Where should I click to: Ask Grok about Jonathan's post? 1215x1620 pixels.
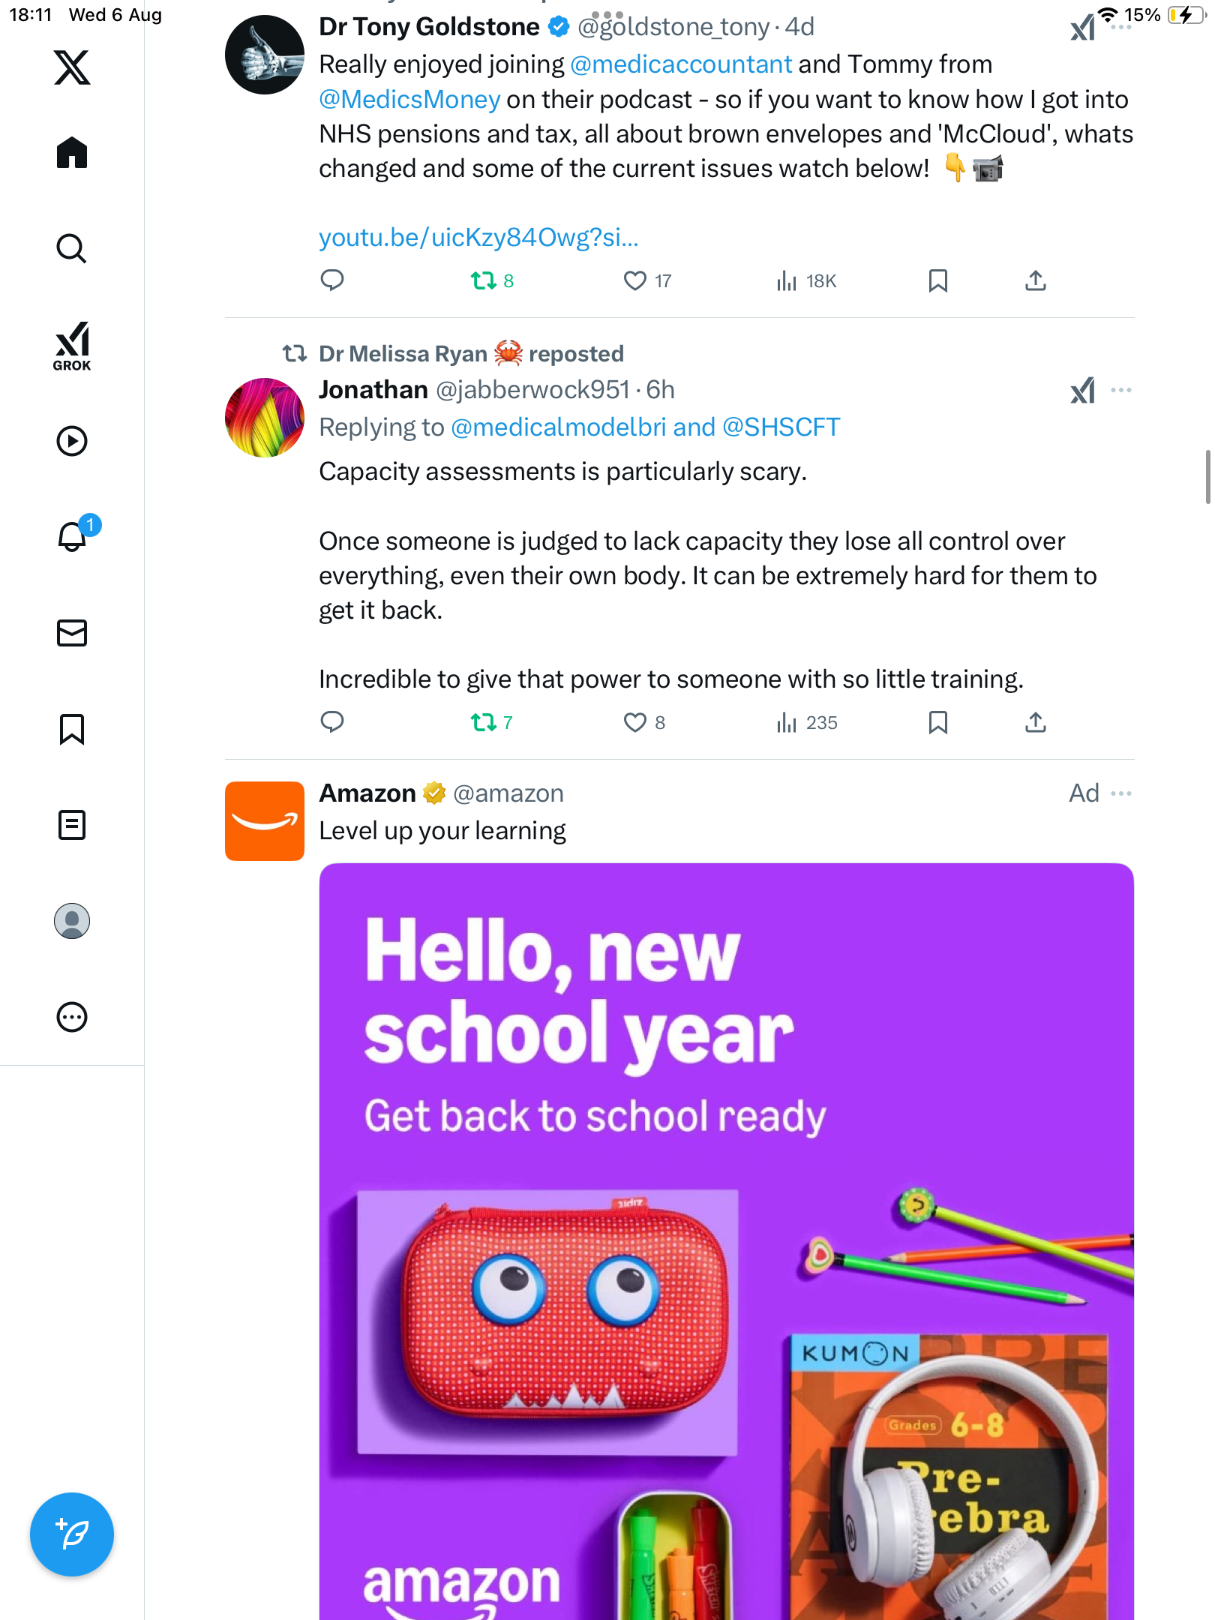(1082, 390)
